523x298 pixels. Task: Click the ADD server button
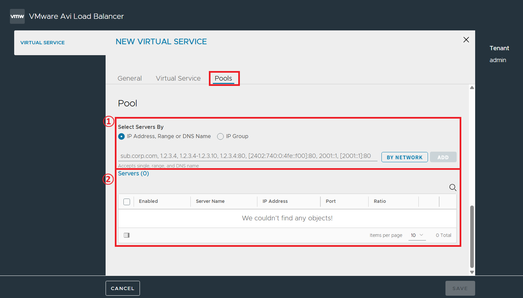click(443, 157)
